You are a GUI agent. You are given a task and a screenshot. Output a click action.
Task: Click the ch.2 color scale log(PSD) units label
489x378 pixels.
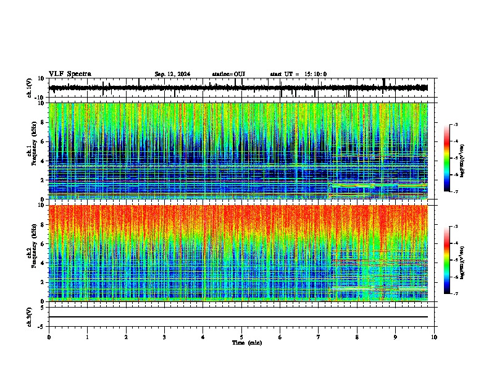coord(462,262)
